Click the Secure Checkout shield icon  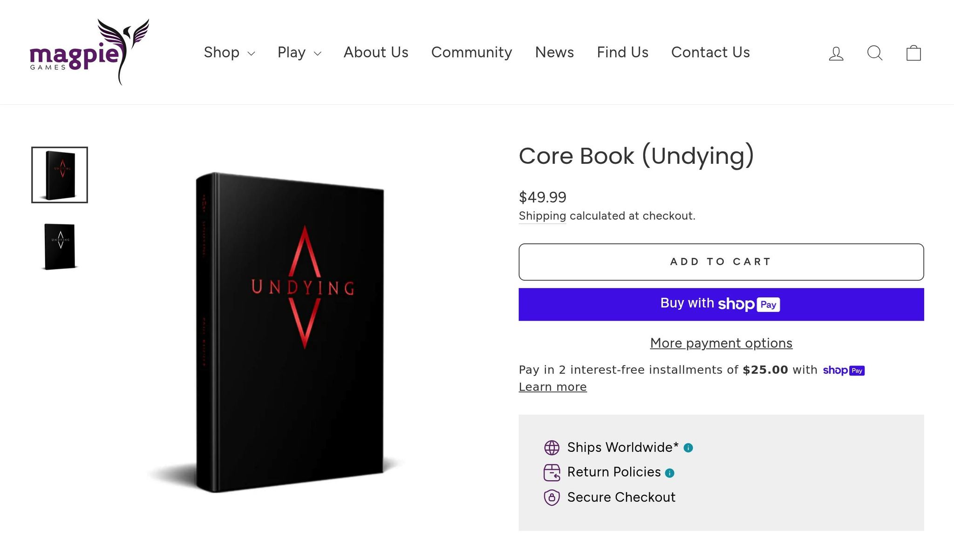pos(552,497)
